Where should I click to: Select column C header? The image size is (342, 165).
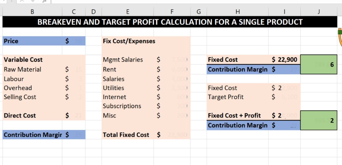tap(74, 12)
